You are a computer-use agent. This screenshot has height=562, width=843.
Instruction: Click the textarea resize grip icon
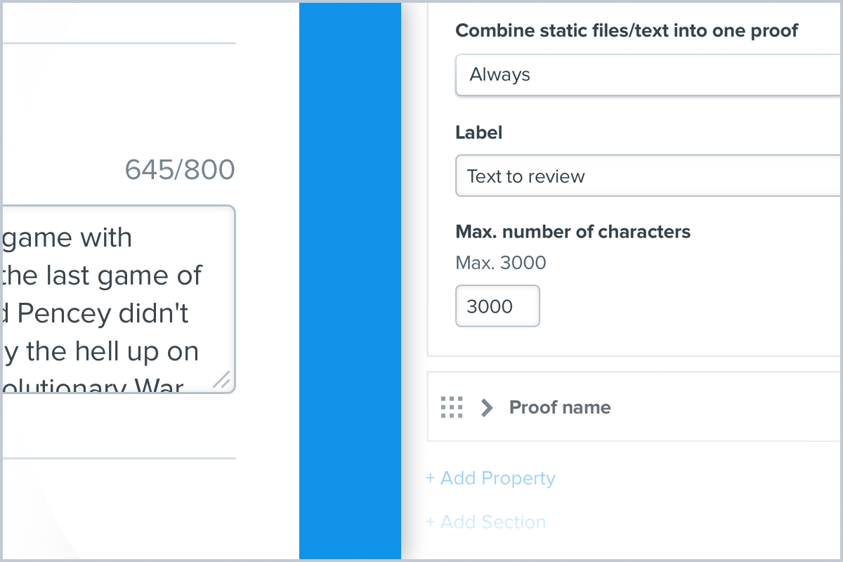(221, 380)
